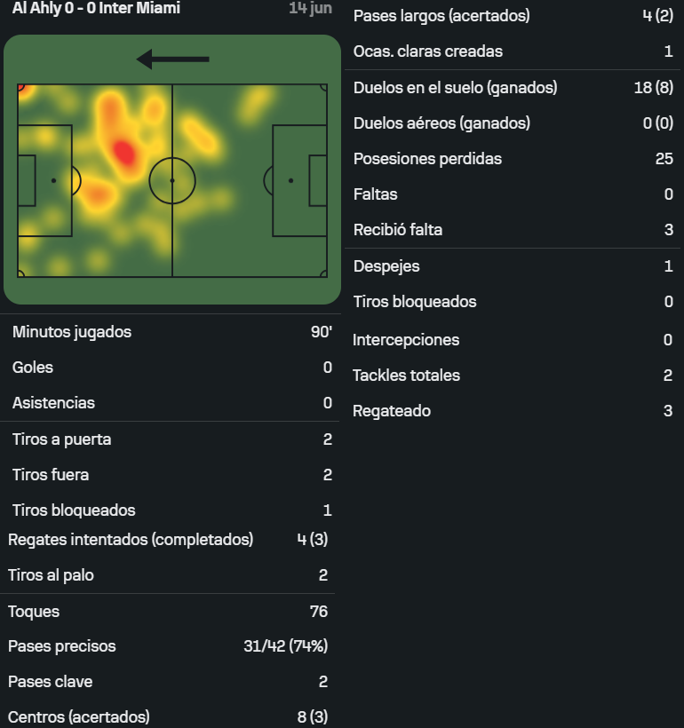Select the Minutos jugados row

coord(172,332)
